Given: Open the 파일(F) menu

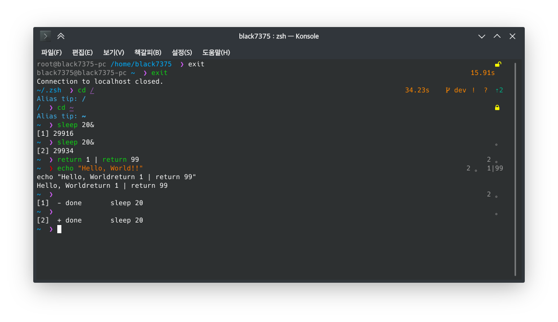Looking at the screenshot, I should 51,53.
